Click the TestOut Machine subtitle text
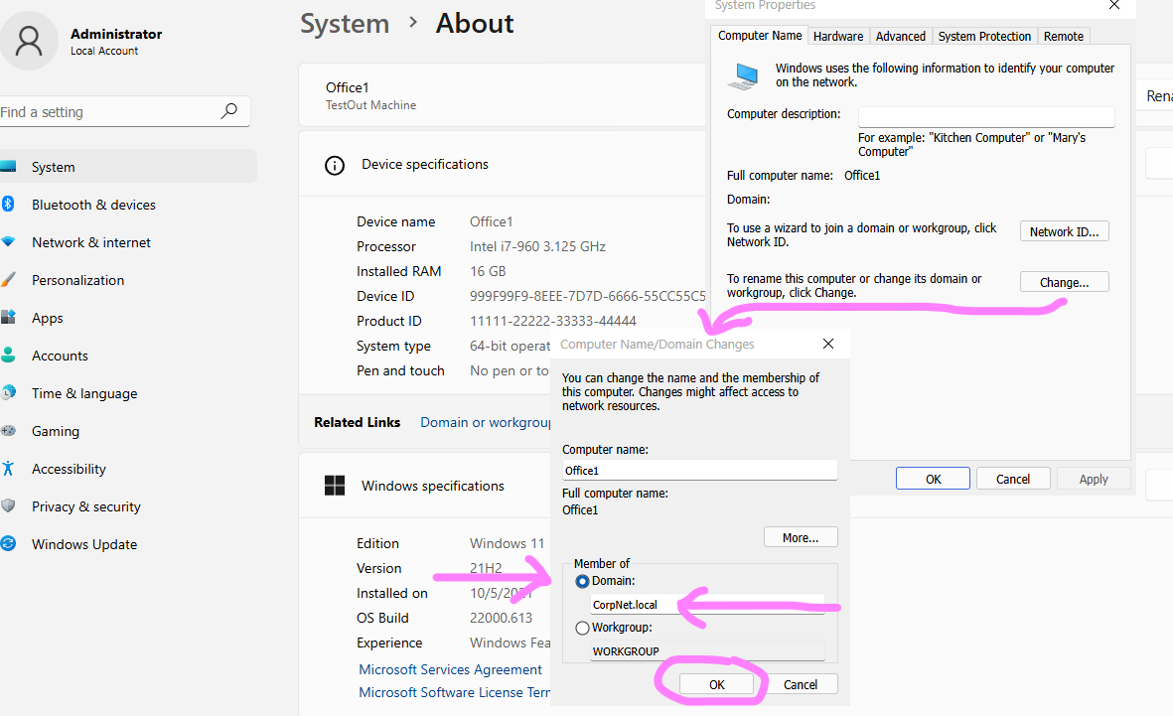 (370, 105)
